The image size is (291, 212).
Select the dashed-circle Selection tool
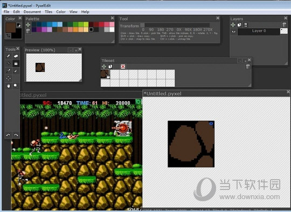point(8,79)
